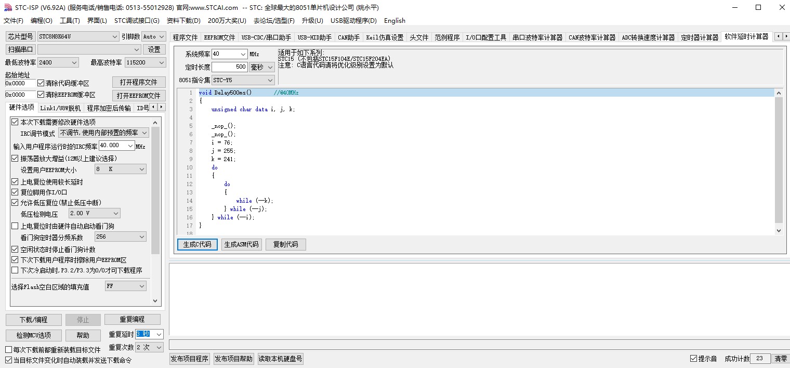Click the STC-ISP app icon in title bar

tap(7, 7)
